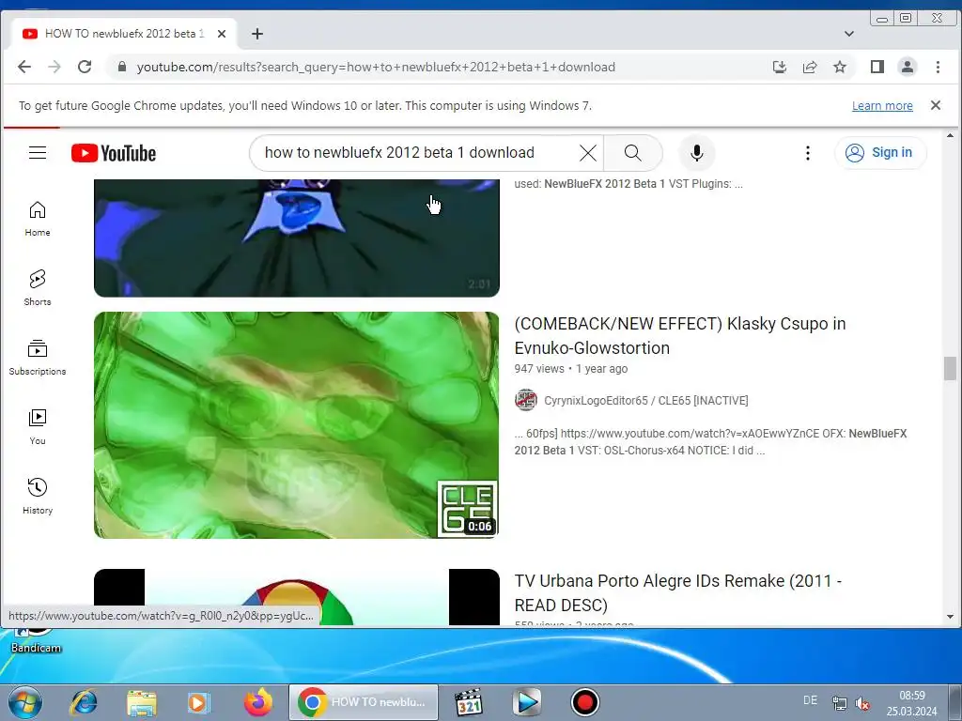962x721 pixels.
Task: View site information lock icon
Action: (x=121, y=67)
